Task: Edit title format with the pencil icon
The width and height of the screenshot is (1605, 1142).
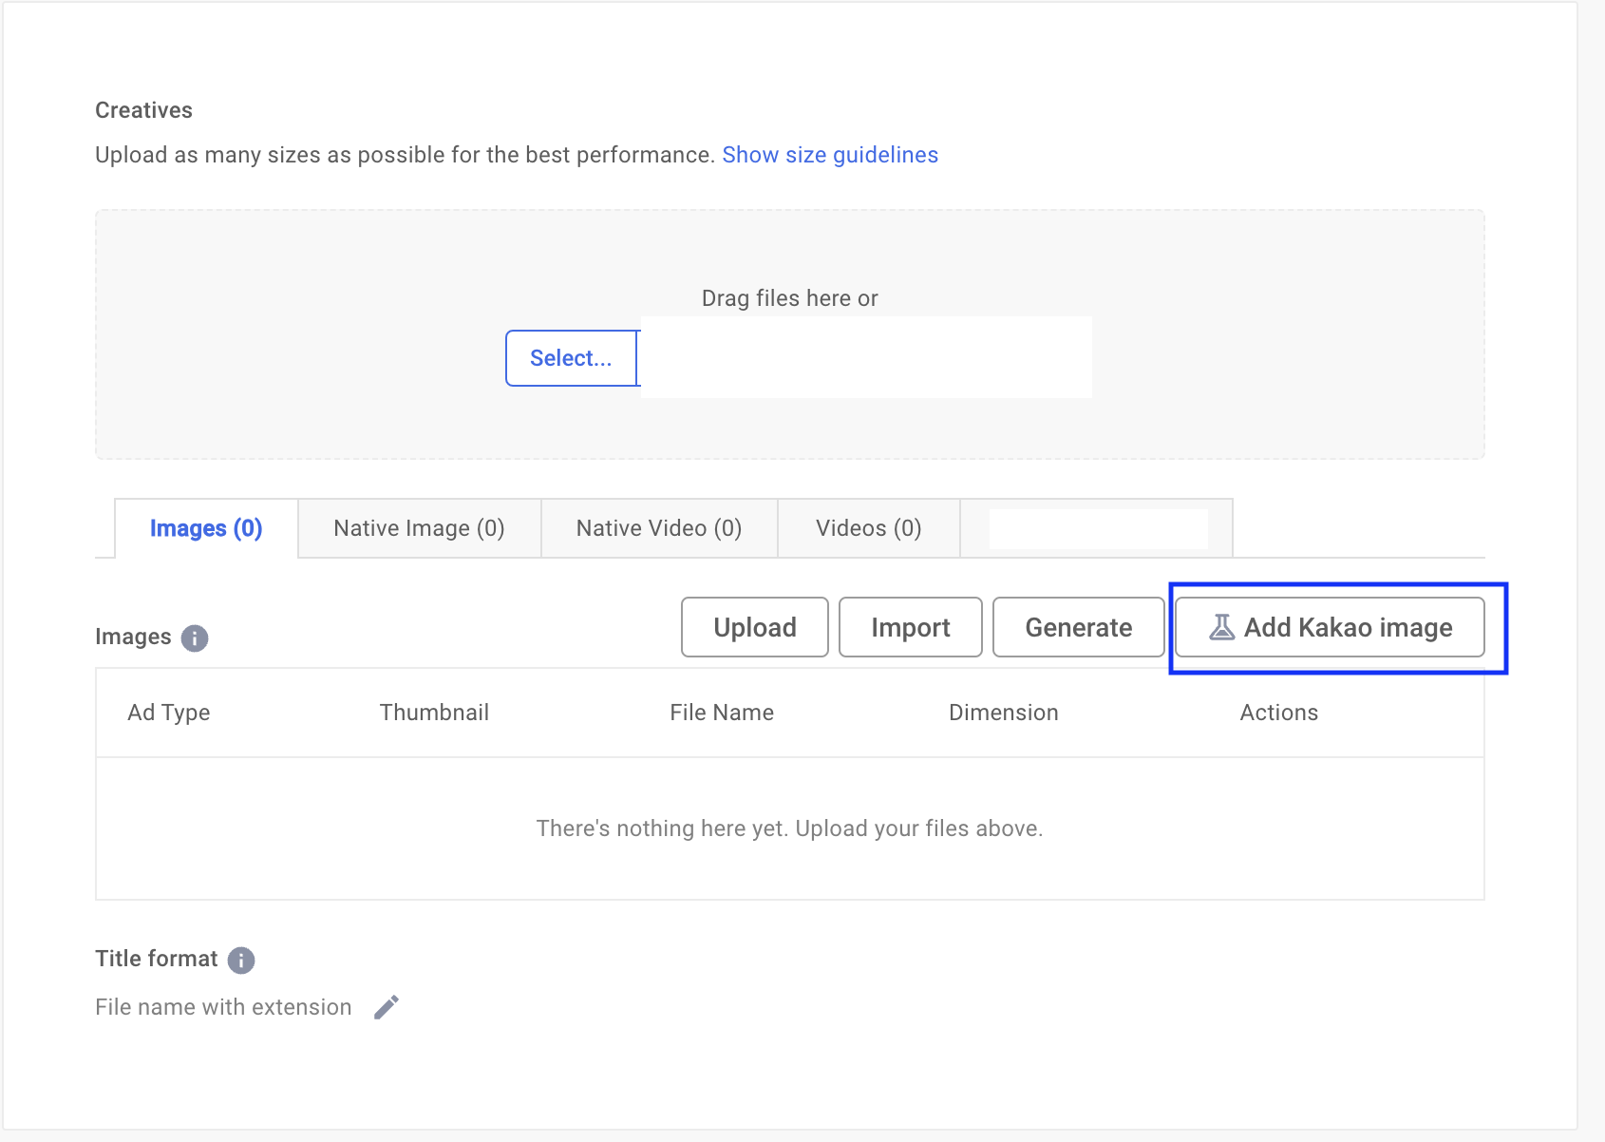Action: point(387,1007)
